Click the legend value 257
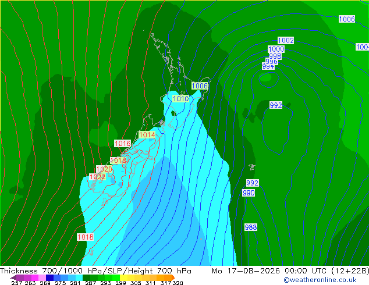Image resolution: width=369 pixels, height=285 pixels. tap(16, 283)
